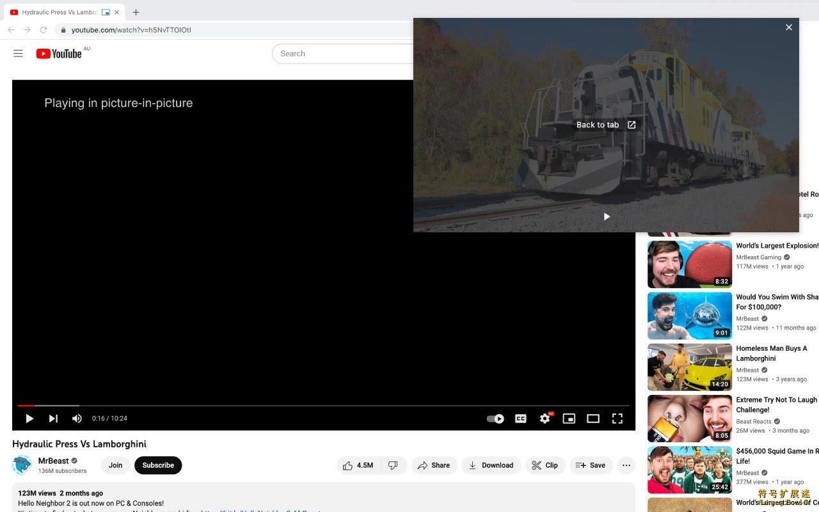Screen dimensions: 819x512
Task: Toggle the autoplay switch
Action: click(495, 419)
